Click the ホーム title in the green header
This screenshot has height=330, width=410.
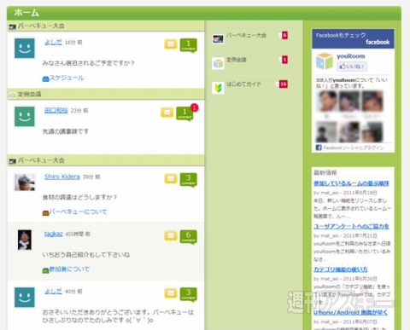click(26, 13)
